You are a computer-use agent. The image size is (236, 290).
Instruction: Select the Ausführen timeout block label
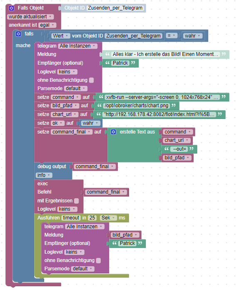pyautogui.click(x=49, y=218)
